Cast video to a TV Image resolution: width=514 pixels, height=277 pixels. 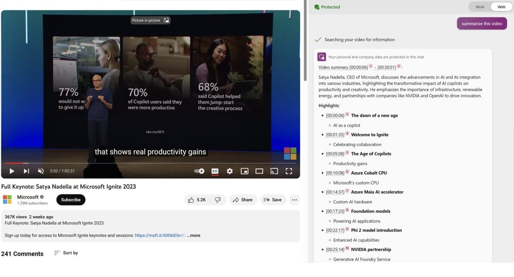(x=274, y=171)
